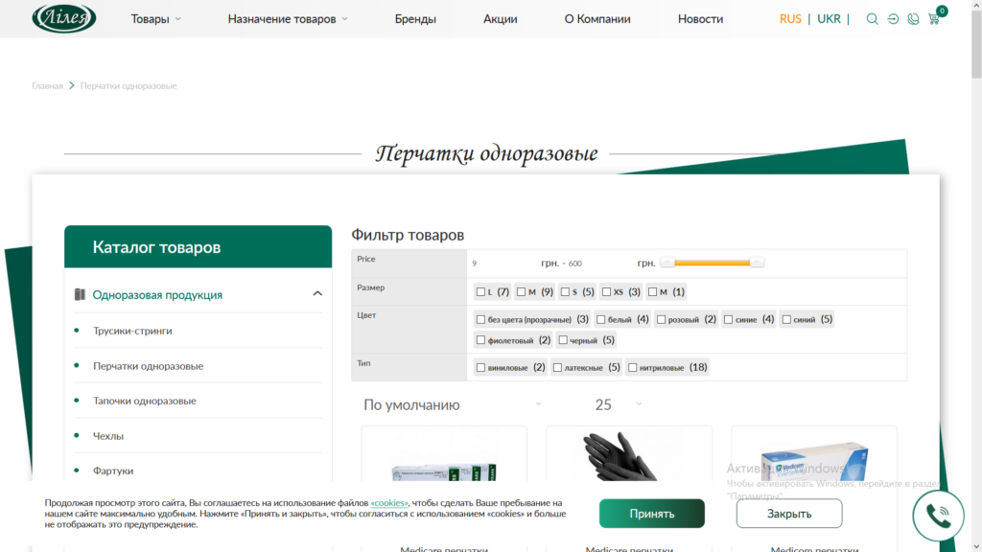Check the size L filter checkbox

point(480,291)
